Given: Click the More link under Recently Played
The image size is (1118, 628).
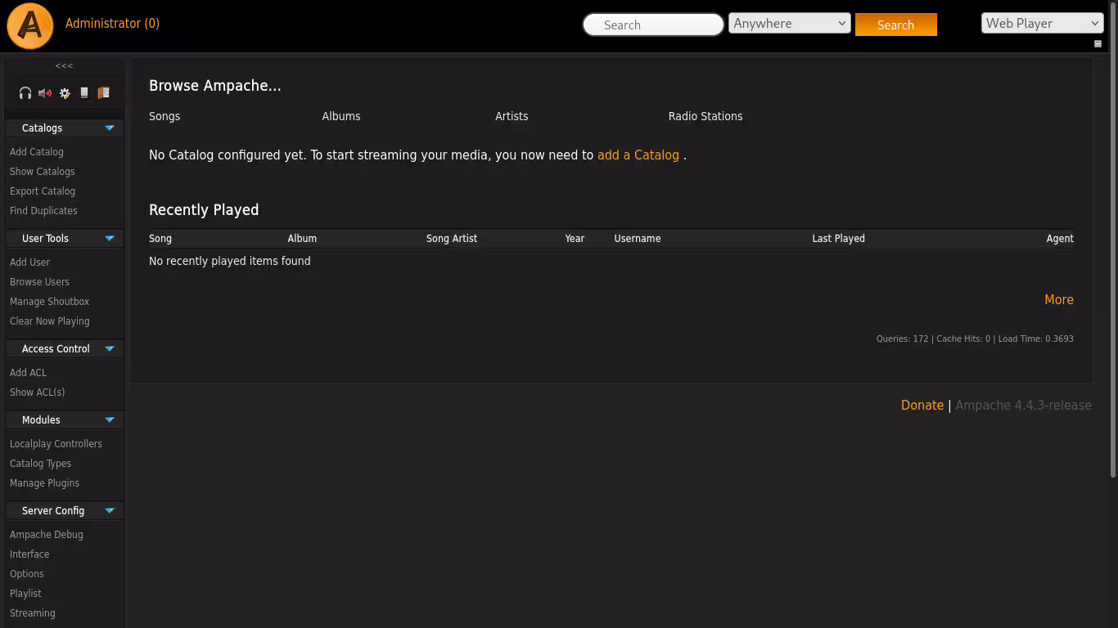Looking at the screenshot, I should (x=1059, y=300).
